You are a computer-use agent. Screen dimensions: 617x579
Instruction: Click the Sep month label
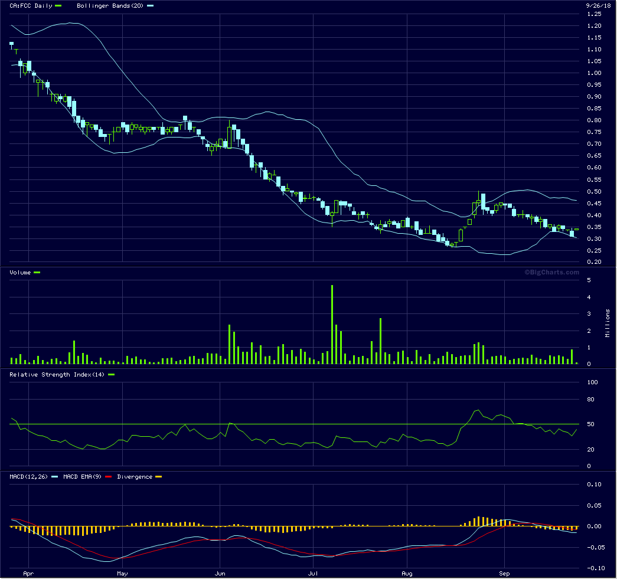click(x=504, y=574)
